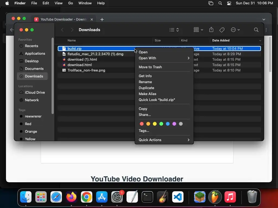Apply the green tag color
The image size is (278, 208).
[x=161, y=124]
